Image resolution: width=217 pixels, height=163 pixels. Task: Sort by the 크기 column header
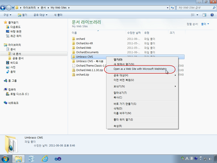(x=177, y=33)
